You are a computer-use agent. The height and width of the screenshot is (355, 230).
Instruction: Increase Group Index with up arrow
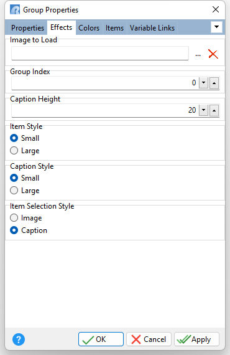click(x=214, y=83)
